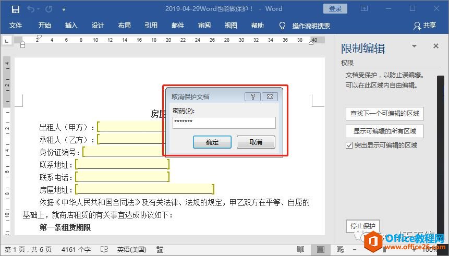Click the Redo icon in quick access toolbar
449x256 pixels.
pyautogui.click(x=49, y=9)
